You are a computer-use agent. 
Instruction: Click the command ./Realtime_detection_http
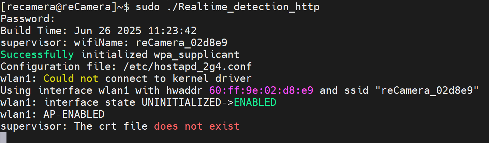point(243,7)
